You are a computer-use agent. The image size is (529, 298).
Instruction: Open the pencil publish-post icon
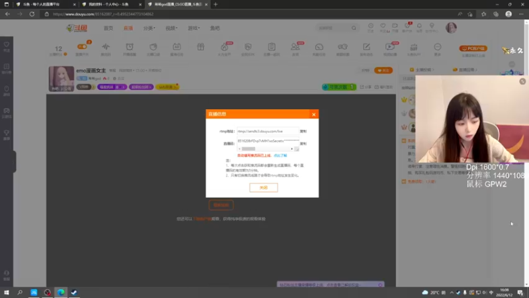[x=366, y=48]
